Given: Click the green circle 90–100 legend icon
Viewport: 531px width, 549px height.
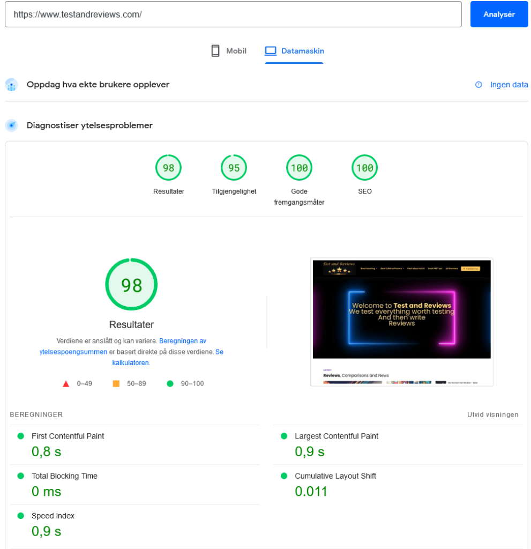Looking at the screenshot, I should click(170, 384).
